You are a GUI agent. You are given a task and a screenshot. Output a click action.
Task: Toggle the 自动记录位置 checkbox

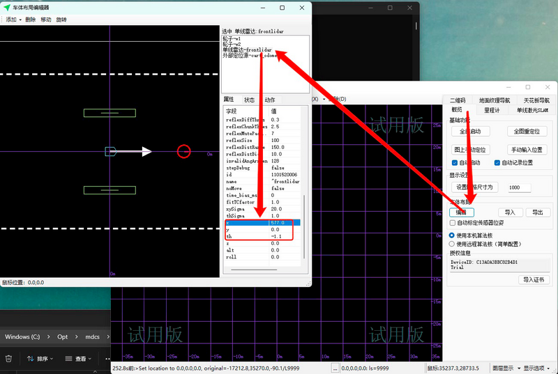(x=497, y=162)
